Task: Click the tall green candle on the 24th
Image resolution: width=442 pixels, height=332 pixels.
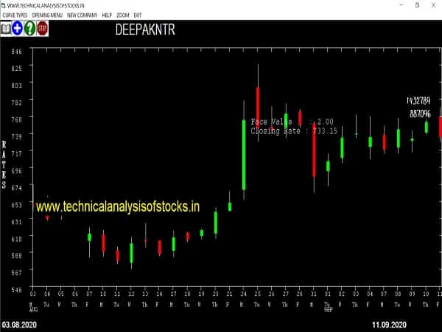Action: click(x=244, y=155)
